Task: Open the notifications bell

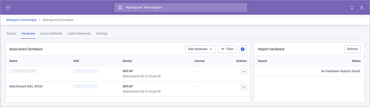Action: pyautogui.click(x=352, y=8)
